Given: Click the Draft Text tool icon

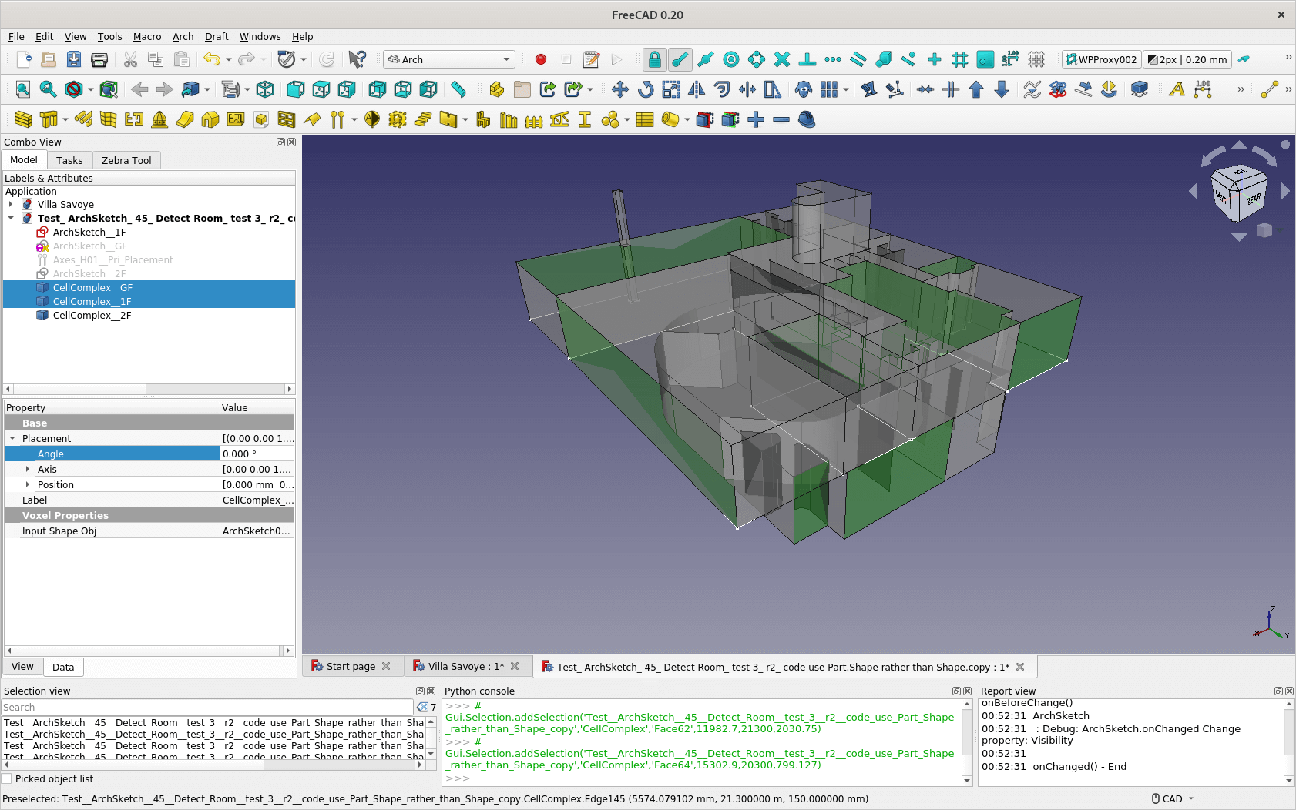Looking at the screenshot, I should (x=1176, y=89).
